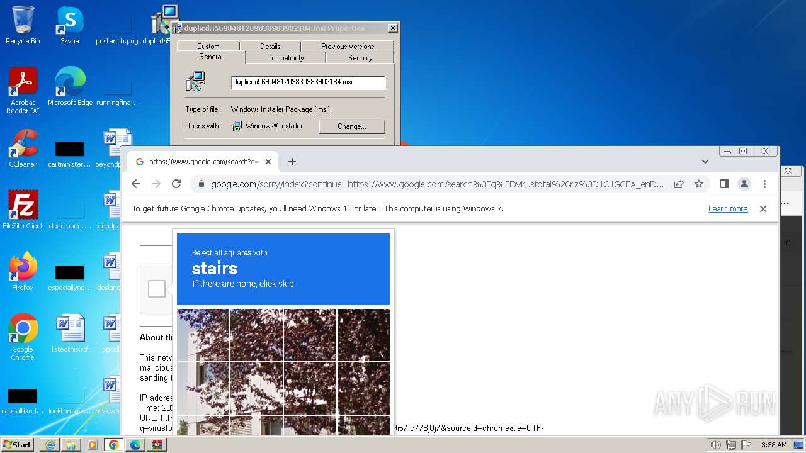This screenshot has width=806, height=453.
Task: Open CCleaner desktop shortcut
Action: click(23, 148)
